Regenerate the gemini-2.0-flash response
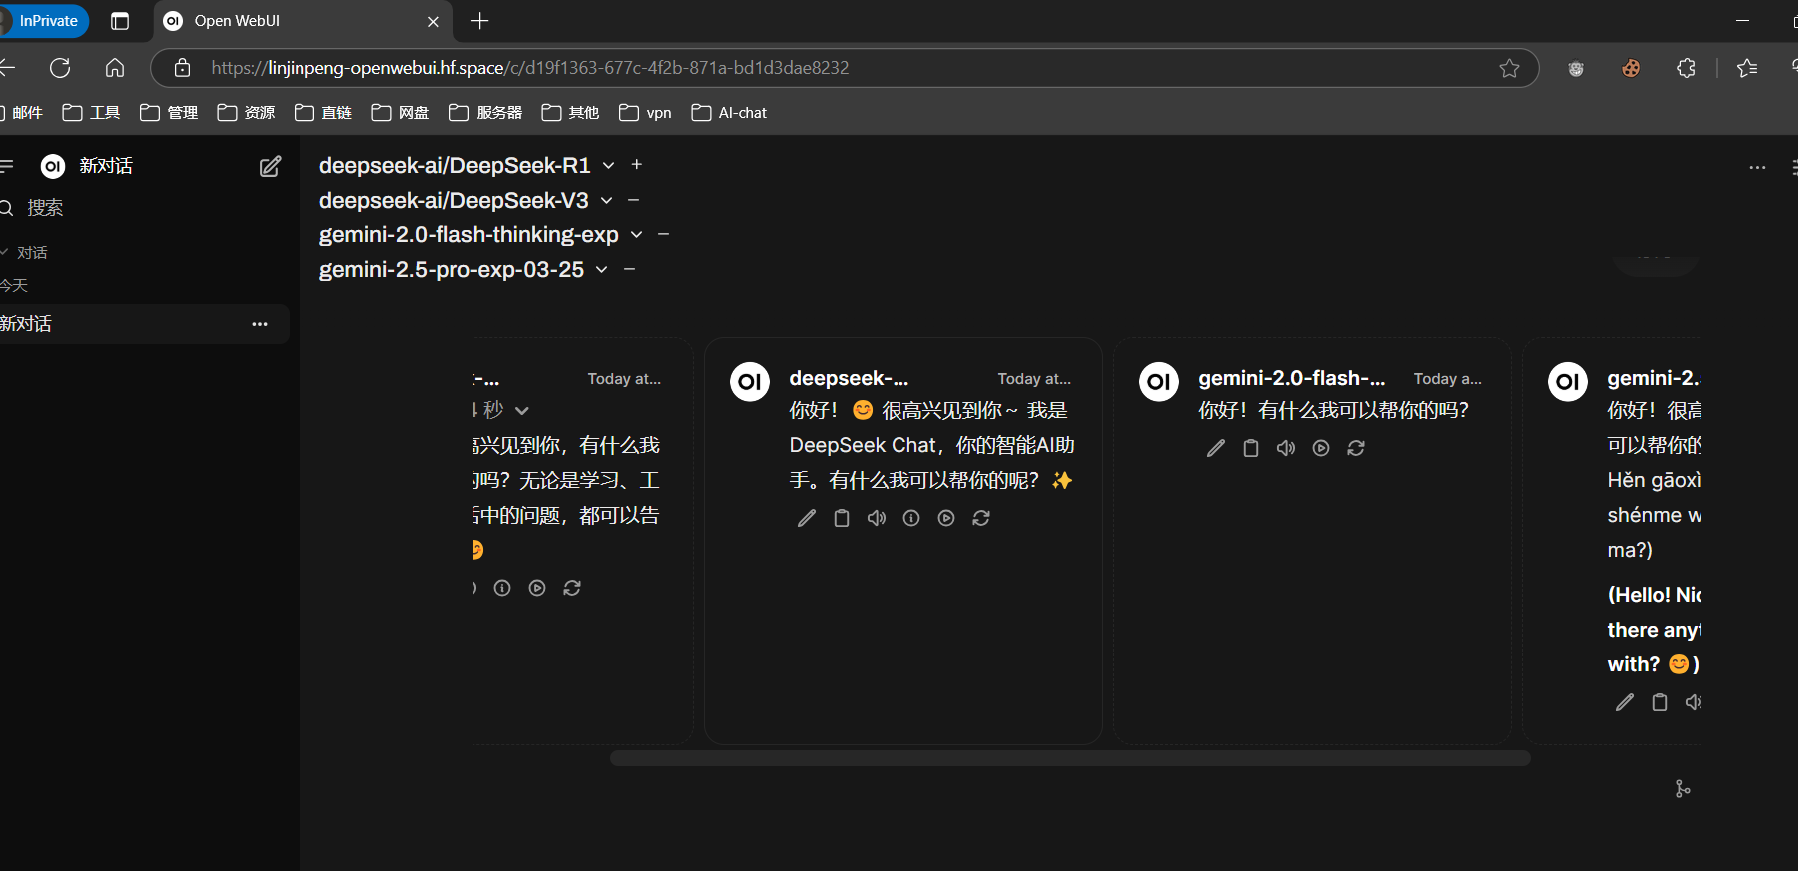This screenshot has width=1798, height=871. pos(1356,448)
